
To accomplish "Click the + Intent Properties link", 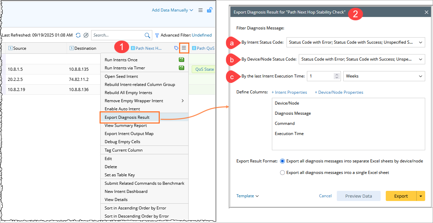I will click(x=289, y=92).
